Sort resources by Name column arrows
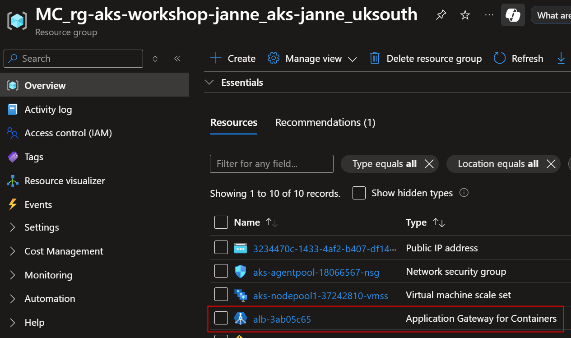The height and width of the screenshot is (338, 571). [272, 222]
